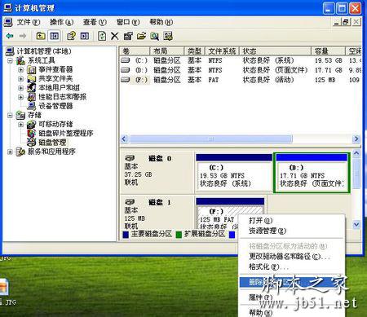The height and width of the screenshot is (317, 367).
Task: Click the 类型 column header
Action: [x=195, y=51]
